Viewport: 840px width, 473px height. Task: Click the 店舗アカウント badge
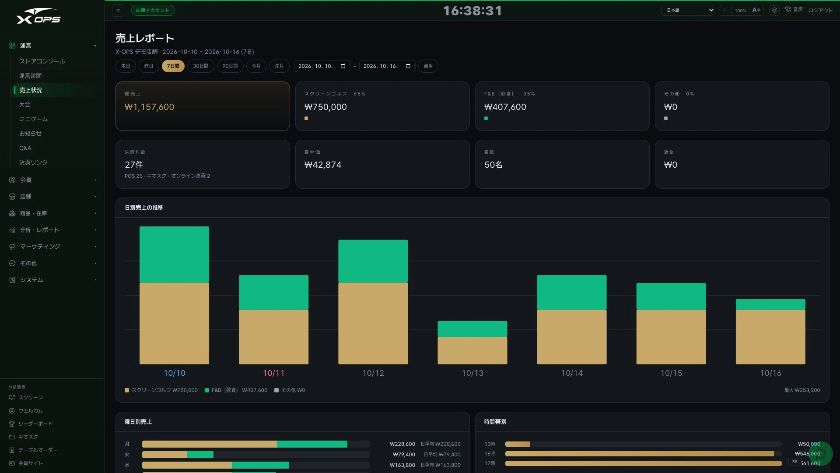[x=153, y=10]
